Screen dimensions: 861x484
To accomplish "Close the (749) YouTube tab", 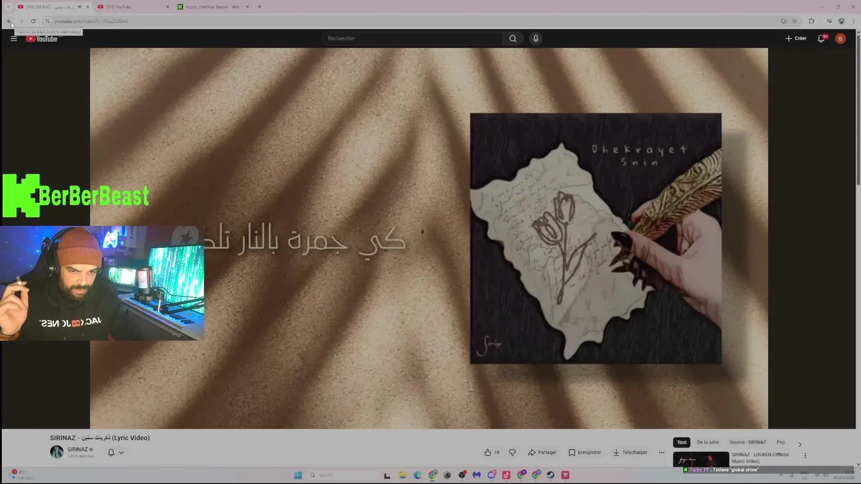I will [167, 7].
